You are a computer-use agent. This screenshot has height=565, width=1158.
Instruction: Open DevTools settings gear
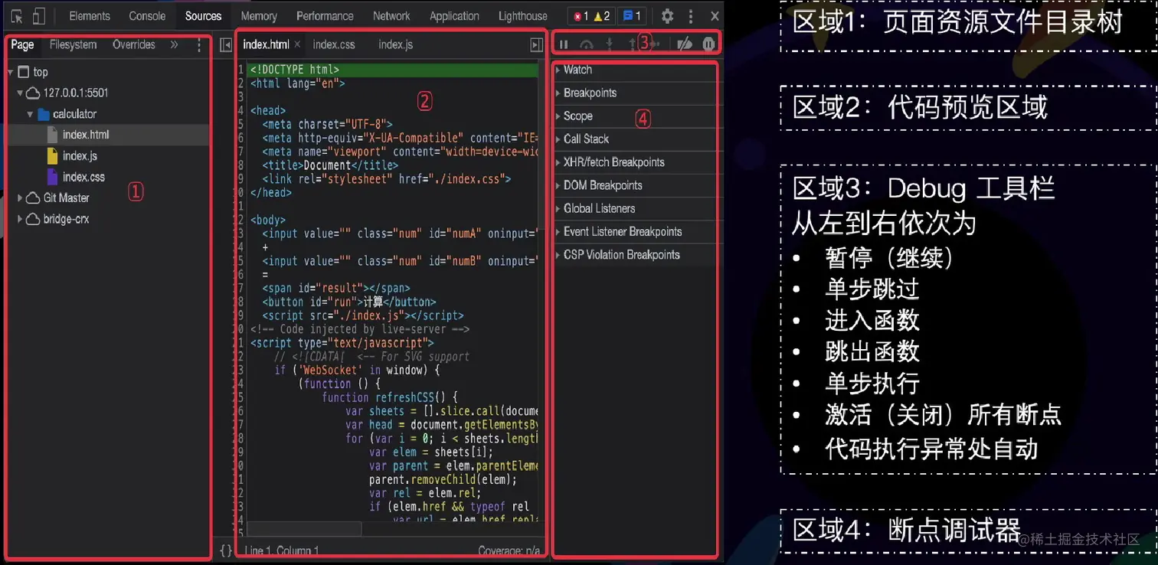click(x=668, y=16)
